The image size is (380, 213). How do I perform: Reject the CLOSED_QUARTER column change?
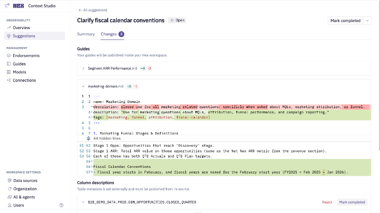click(327, 202)
